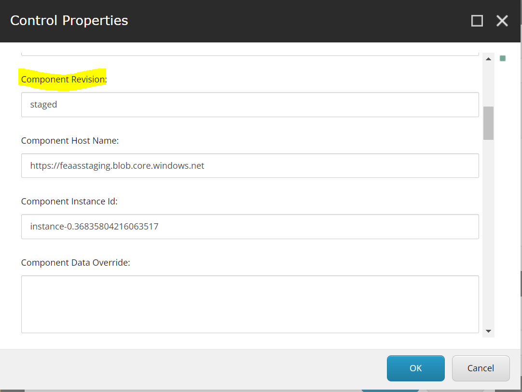Image resolution: width=522 pixels, height=392 pixels.
Task: Click the small green square indicator
Action: [503, 58]
